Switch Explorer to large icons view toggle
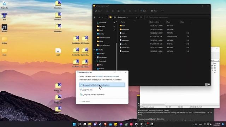 point(209,85)
